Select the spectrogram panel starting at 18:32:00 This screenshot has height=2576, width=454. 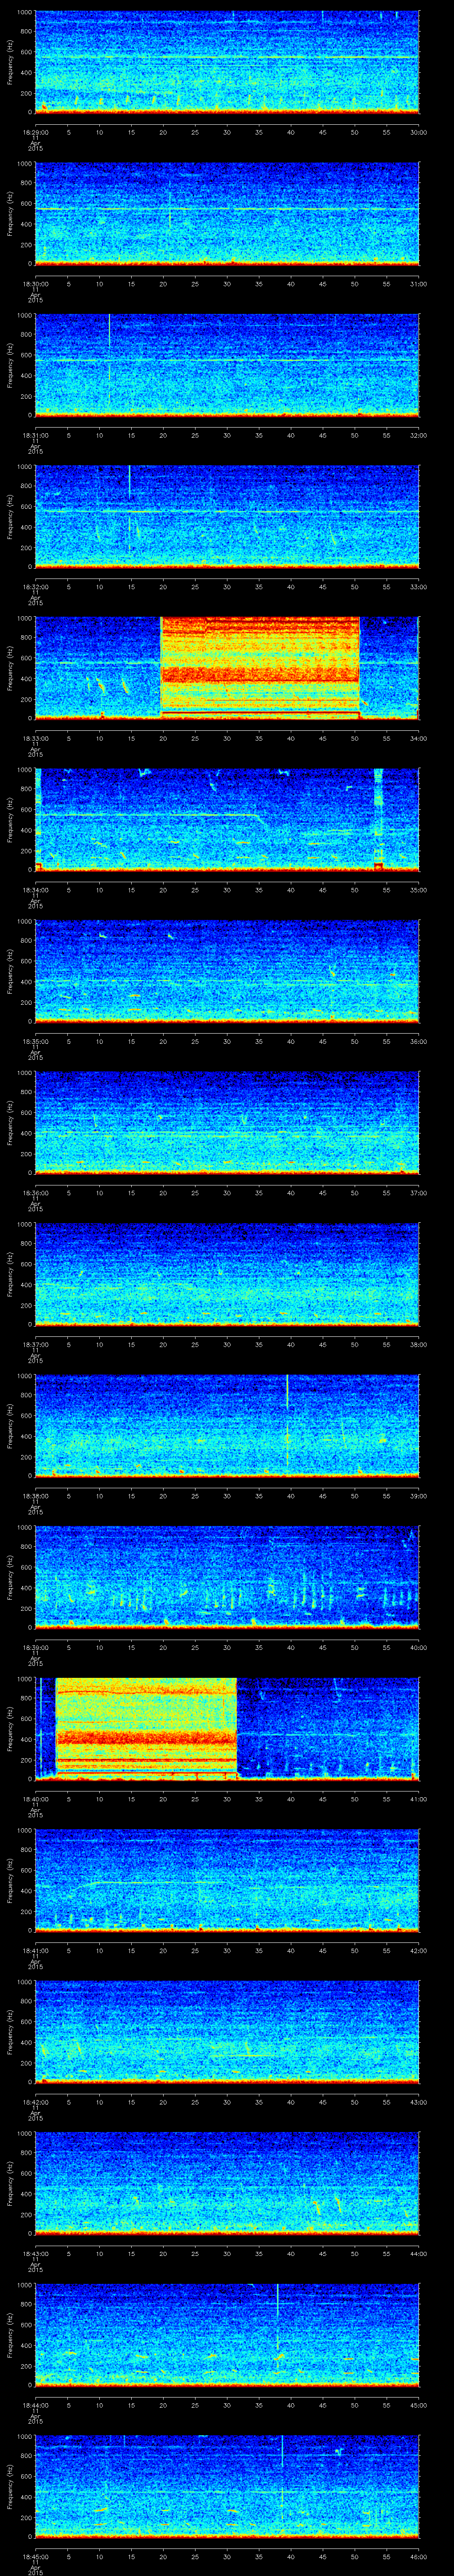point(227,515)
